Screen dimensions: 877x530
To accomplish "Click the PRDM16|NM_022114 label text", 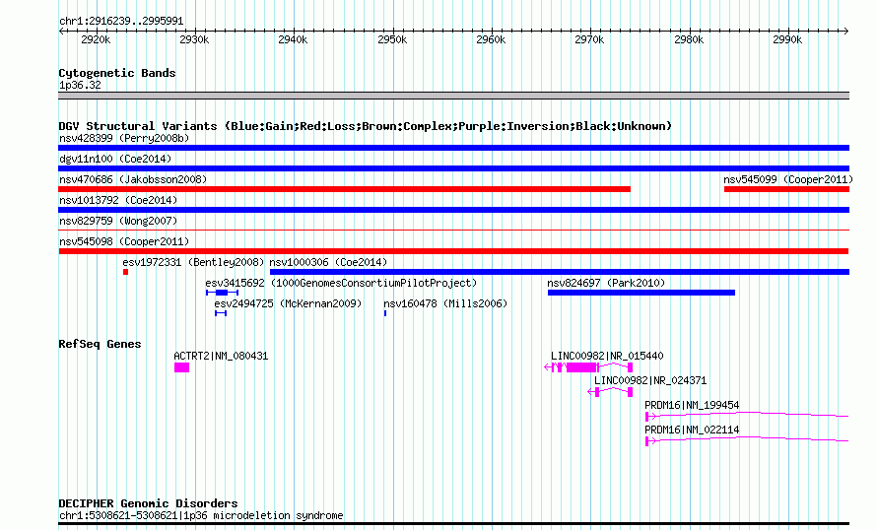I will click(692, 430).
